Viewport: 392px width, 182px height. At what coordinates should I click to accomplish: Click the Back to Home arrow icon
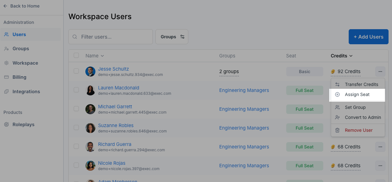coord(5,6)
